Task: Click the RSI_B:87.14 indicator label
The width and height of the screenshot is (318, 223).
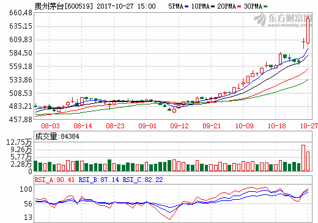Action: point(98,180)
